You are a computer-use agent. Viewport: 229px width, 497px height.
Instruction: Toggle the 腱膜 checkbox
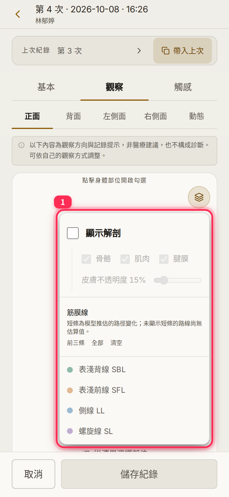pos(164,259)
